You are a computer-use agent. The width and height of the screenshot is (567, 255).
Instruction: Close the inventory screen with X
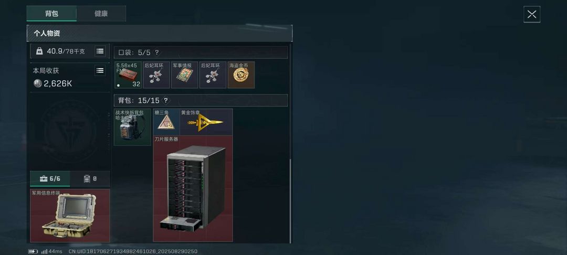(x=531, y=15)
